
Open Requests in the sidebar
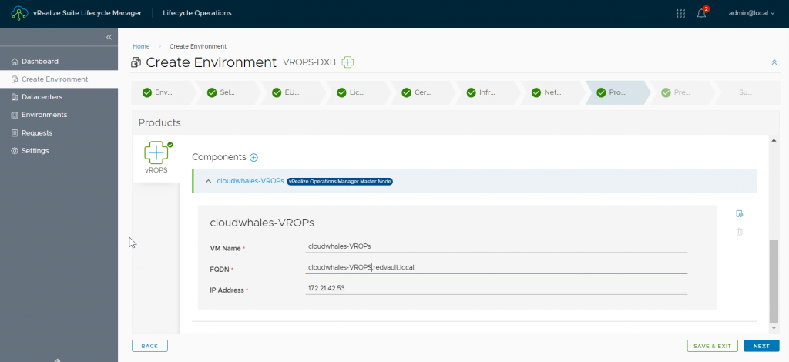coord(59,132)
